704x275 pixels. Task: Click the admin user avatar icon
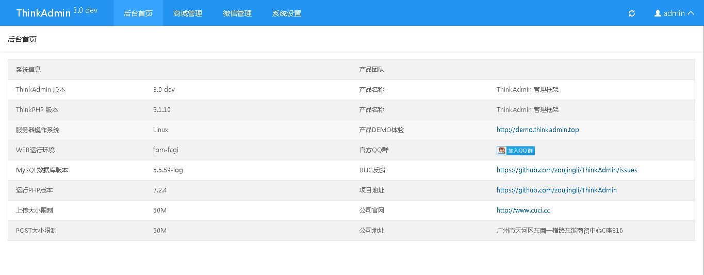[x=658, y=13]
